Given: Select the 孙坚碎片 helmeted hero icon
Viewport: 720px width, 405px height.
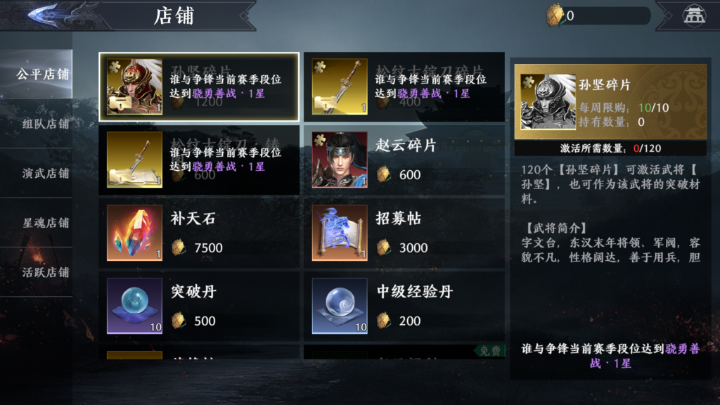Looking at the screenshot, I should pyautogui.click(x=134, y=86).
